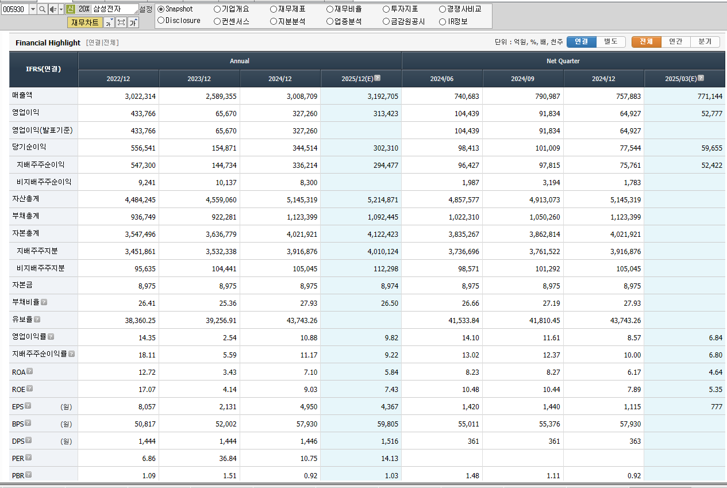Open the stock code 005930 dropdown arrow
Image resolution: width=727 pixels, height=488 pixels.
click(x=33, y=9)
